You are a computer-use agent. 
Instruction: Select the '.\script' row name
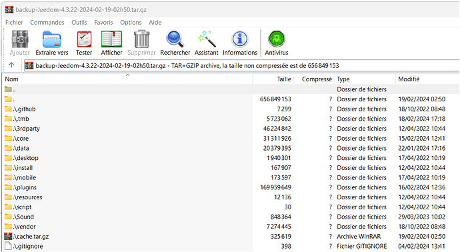(22, 207)
